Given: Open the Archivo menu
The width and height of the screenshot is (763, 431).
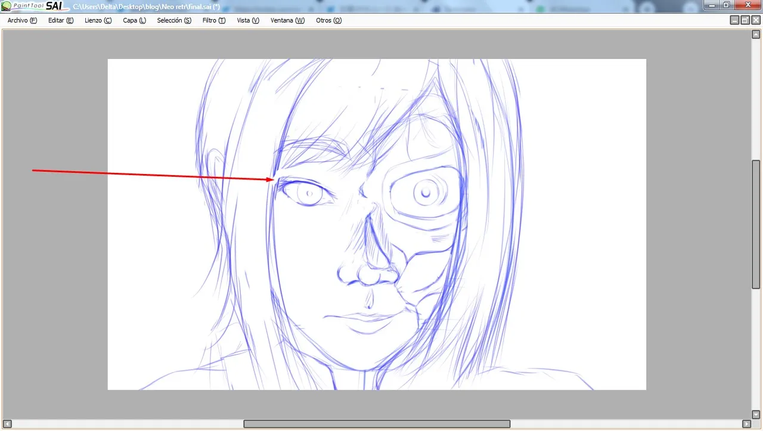Looking at the screenshot, I should coord(22,20).
